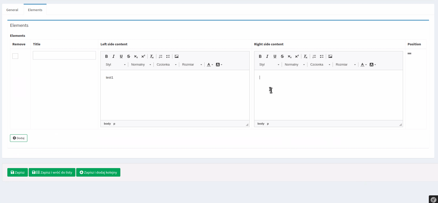
Task: Toggle Bold in the right side content editor
Action: point(260,56)
